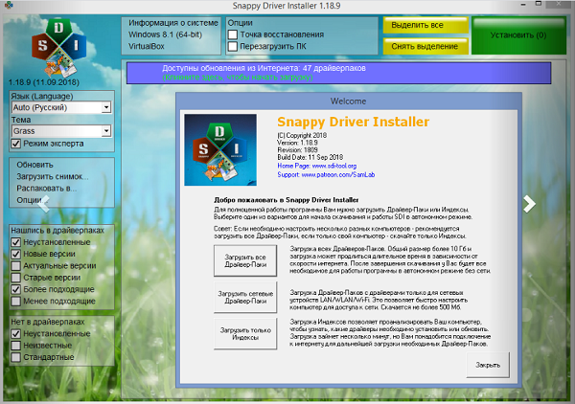Click the Snappy Driver Installer logo in Welcome dialog
Viewport: 575px width, 404px height.
[x=220, y=149]
